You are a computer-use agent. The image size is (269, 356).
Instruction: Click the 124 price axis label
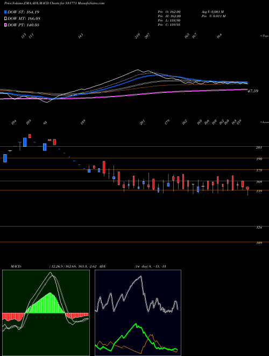pyautogui.click(x=259, y=227)
